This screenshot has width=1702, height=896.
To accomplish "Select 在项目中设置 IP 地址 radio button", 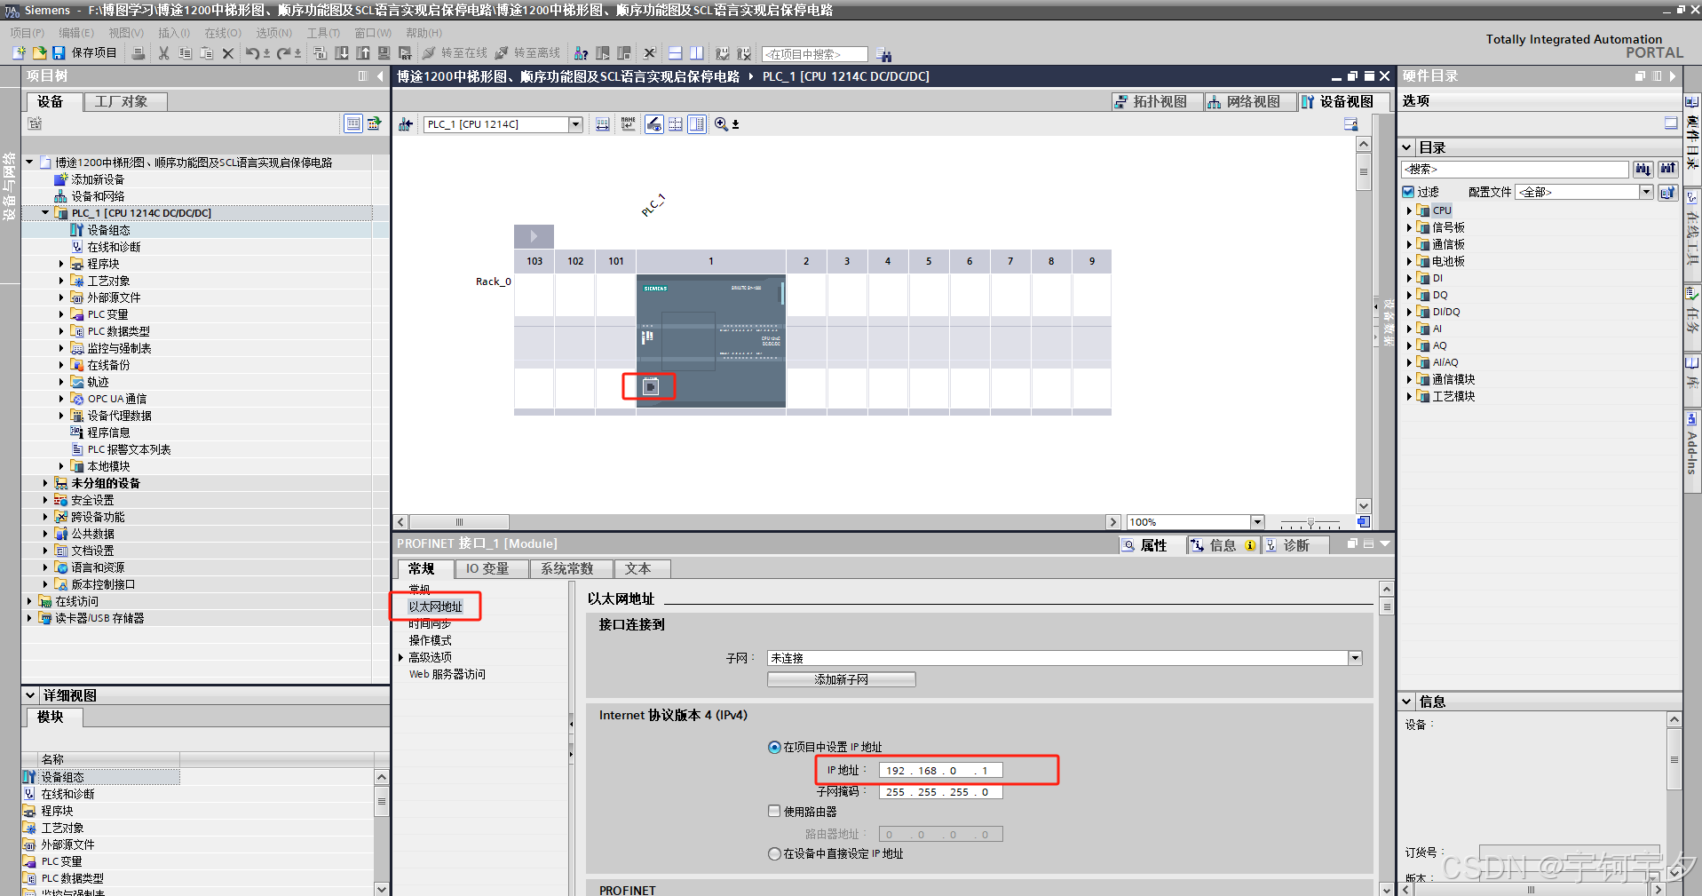I will tap(774, 747).
